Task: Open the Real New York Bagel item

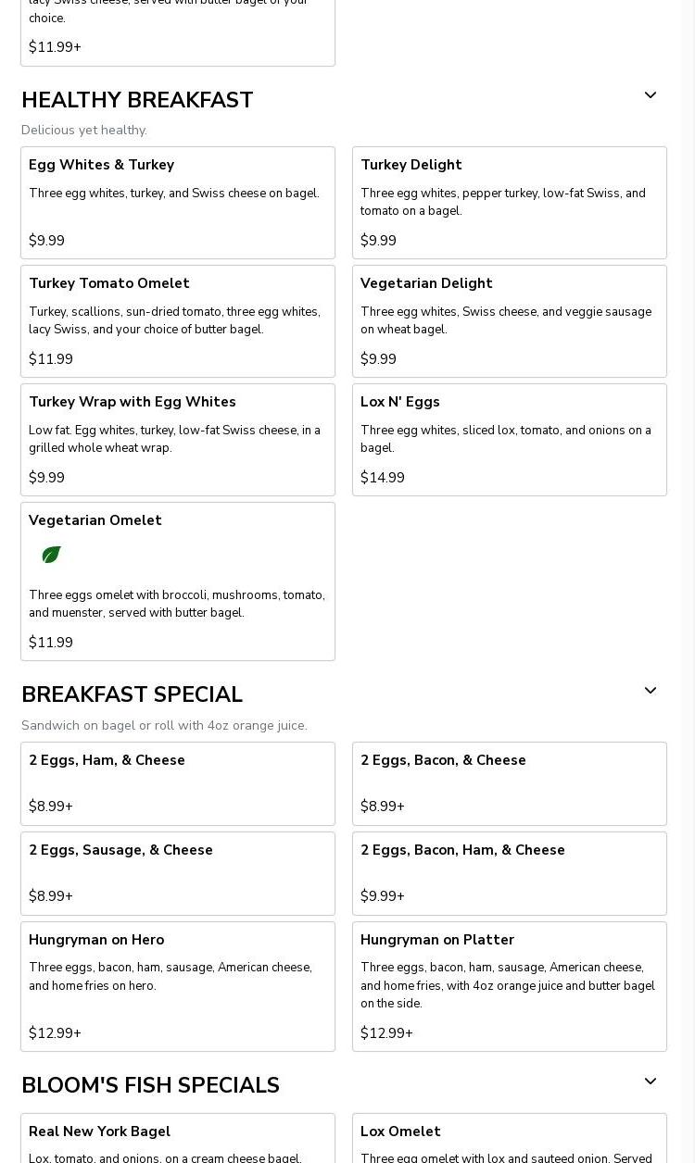Action: pos(177,1139)
